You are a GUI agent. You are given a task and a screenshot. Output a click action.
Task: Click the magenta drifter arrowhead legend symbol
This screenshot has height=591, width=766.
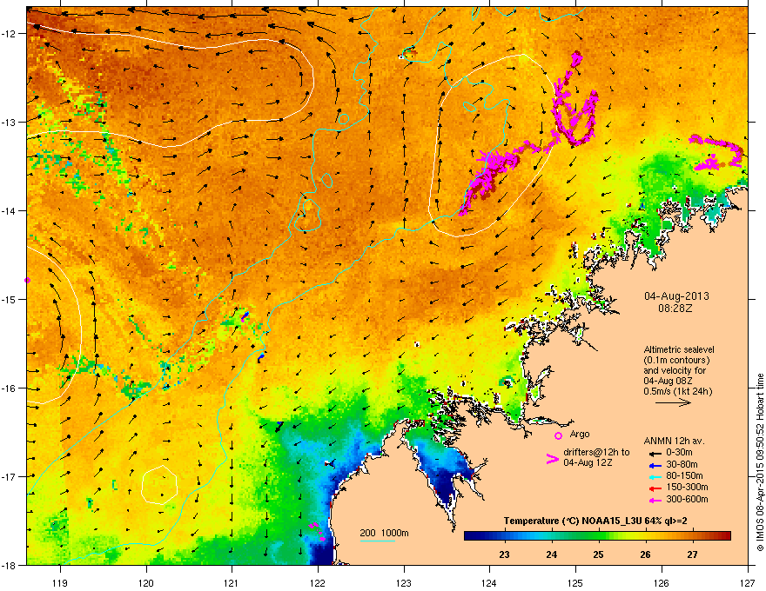click(552, 459)
